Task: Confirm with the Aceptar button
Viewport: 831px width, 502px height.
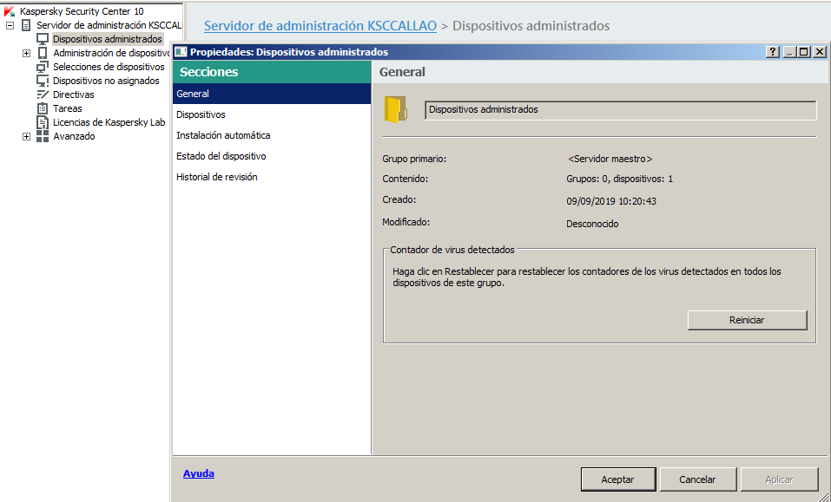Action: pyautogui.click(x=618, y=479)
